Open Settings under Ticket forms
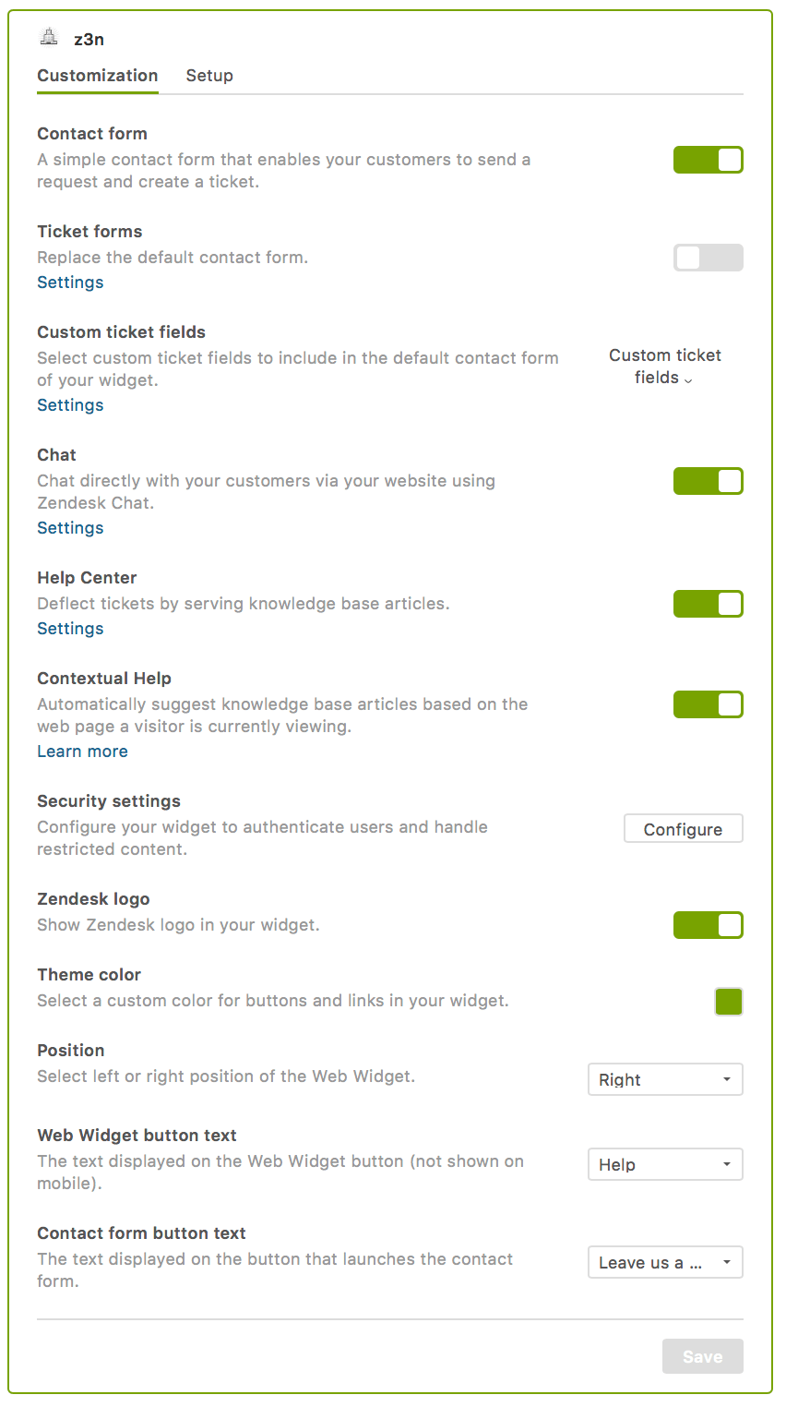The image size is (786, 1407). [x=70, y=282]
